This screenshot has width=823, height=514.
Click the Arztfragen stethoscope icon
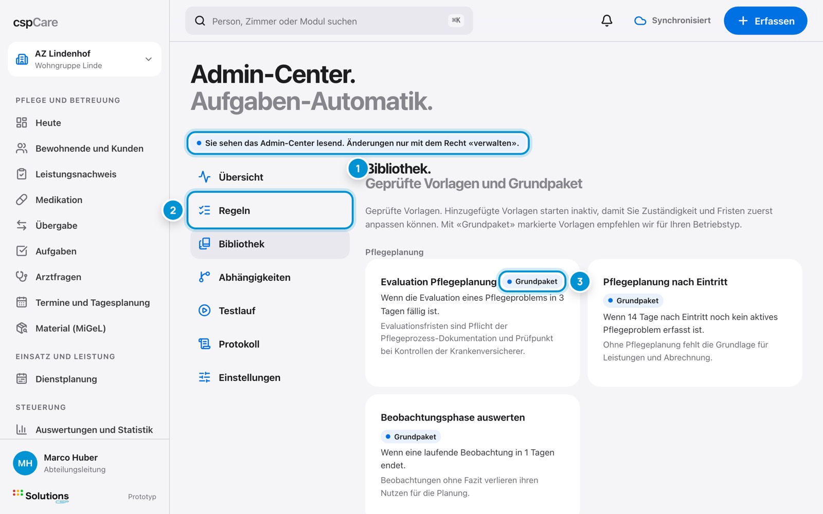point(22,277)
